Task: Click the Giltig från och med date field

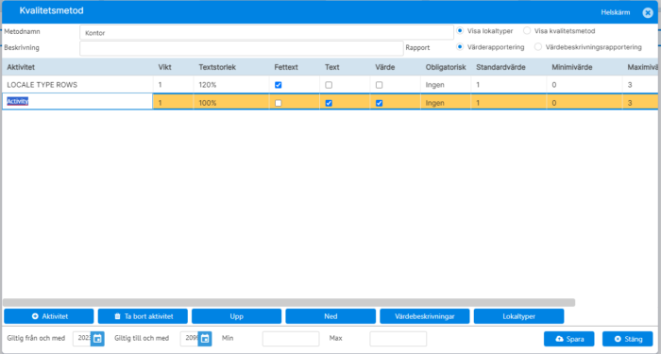Action: coord(82,338)
